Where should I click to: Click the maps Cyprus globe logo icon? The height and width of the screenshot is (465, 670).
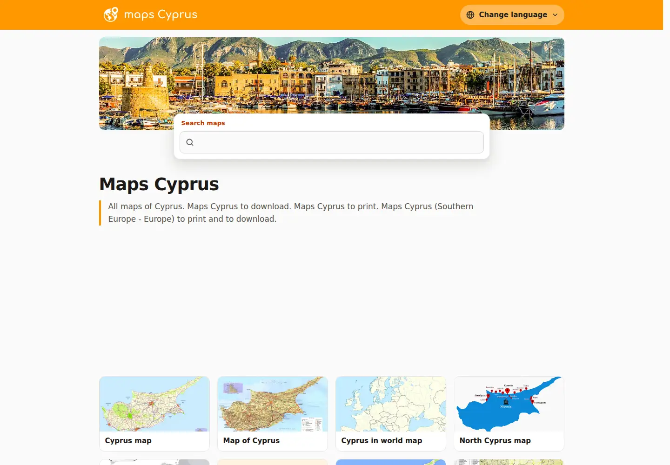(x=111, y=14)
